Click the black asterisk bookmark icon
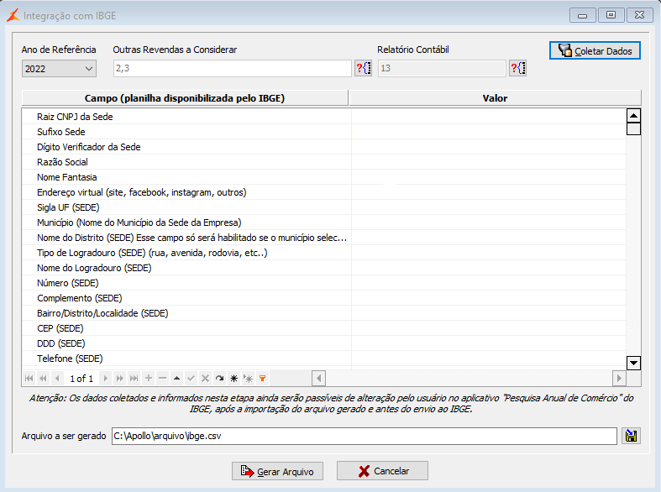Image resolution: width=661 pixels, height=492 pixels. click(x=234, y=379)
